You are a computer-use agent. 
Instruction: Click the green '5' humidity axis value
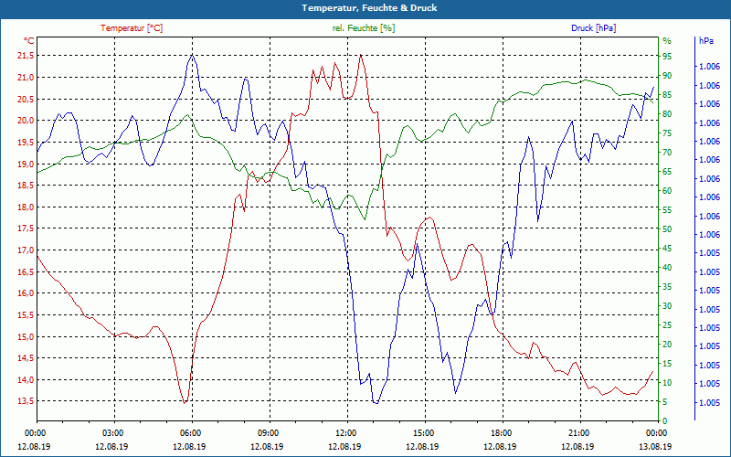coord(665,402)
